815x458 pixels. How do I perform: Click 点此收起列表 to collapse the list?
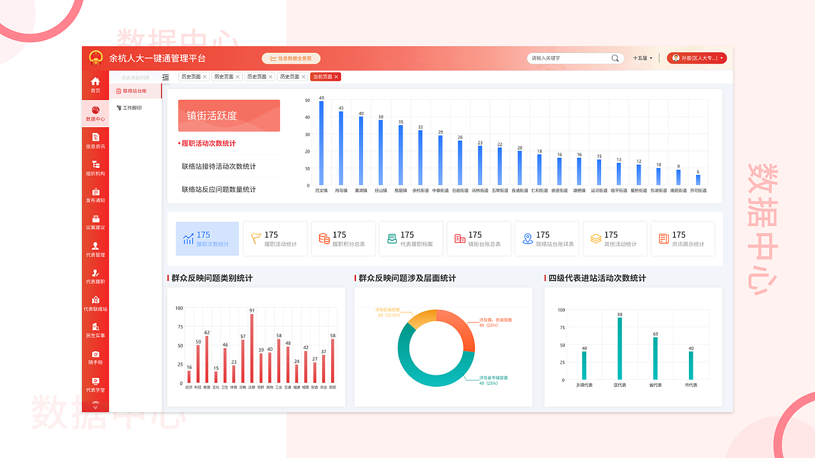pyautogui.click(x=135, y=78)
